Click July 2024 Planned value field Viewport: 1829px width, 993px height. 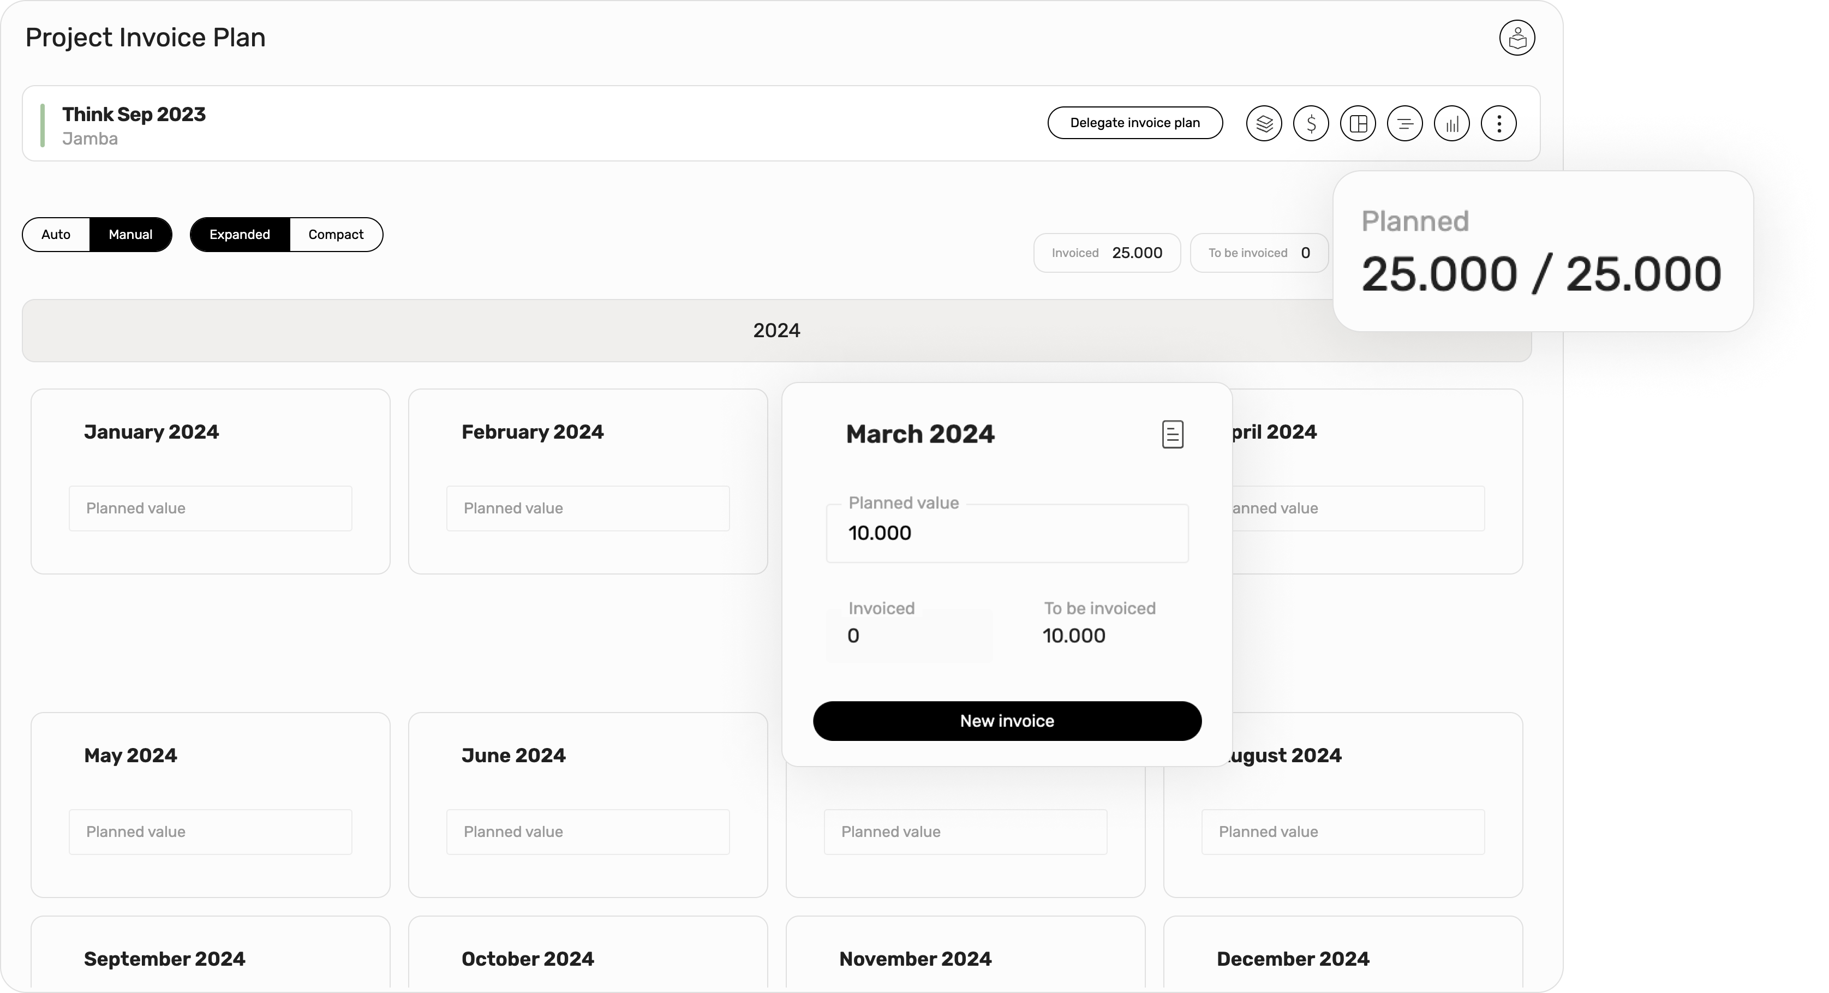tap(966, 832)
